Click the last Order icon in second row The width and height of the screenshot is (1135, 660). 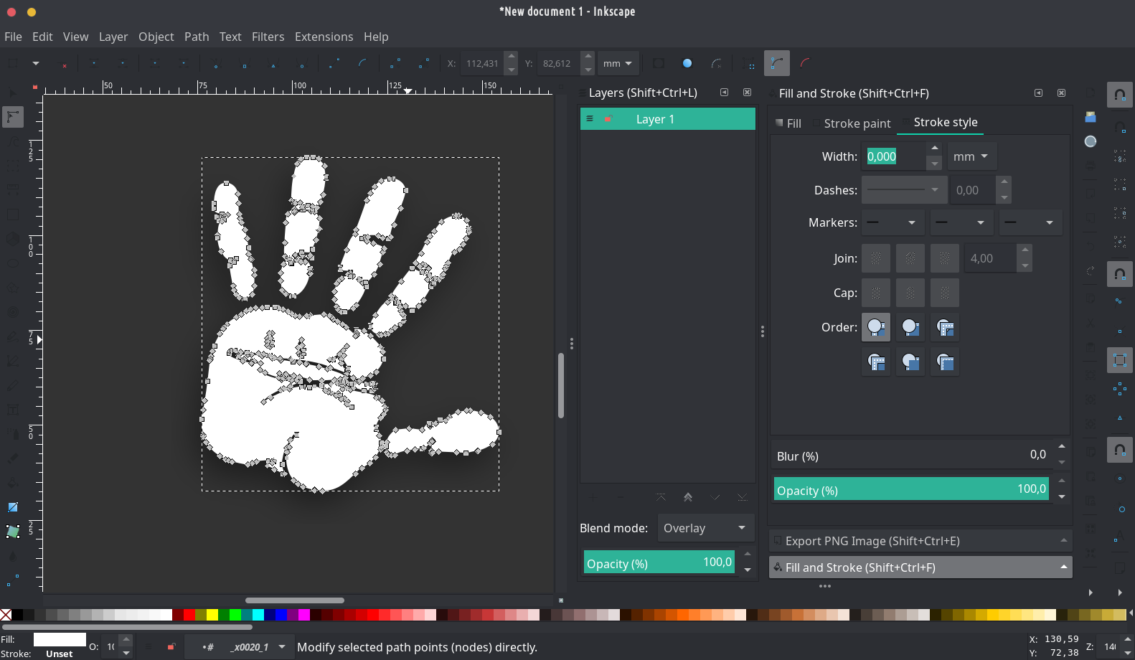(x=944, y=362)
